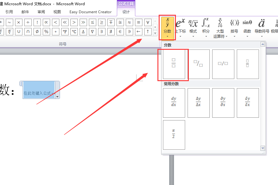This screenshot has height=185, width=278.
Task: Insert the π over 2 fraction
Action: (174, 135)
